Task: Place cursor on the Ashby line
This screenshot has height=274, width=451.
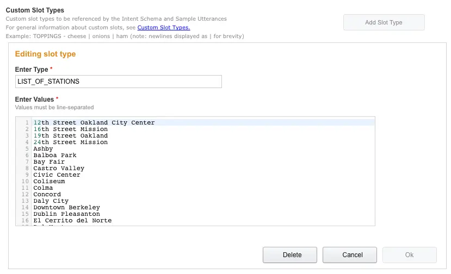Action: click(43, 149)
